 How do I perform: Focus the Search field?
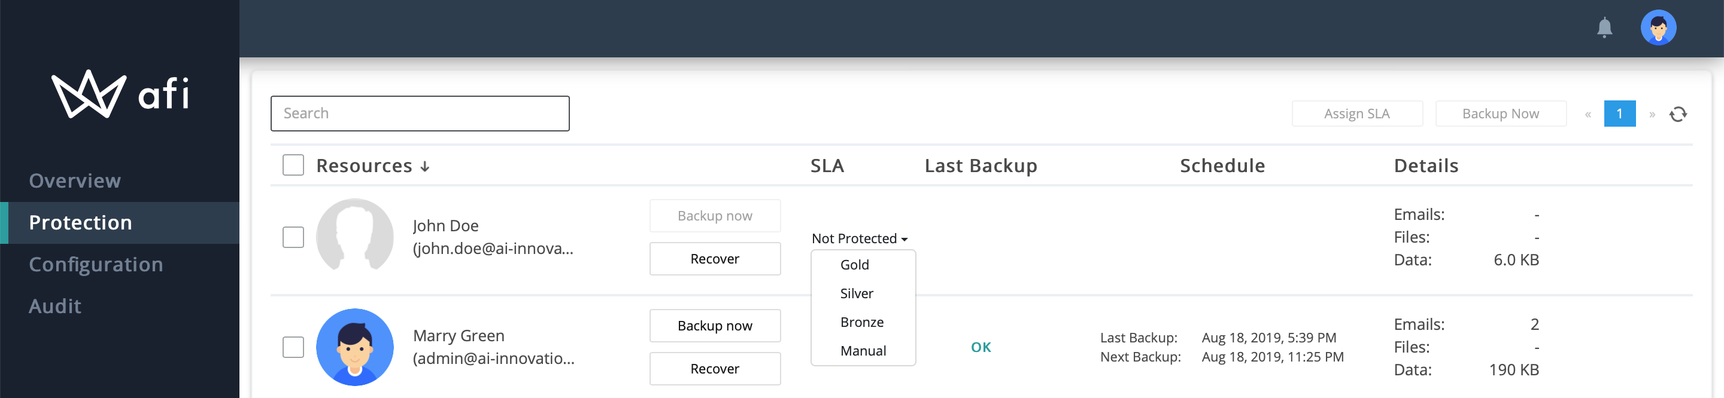(420, 114)
